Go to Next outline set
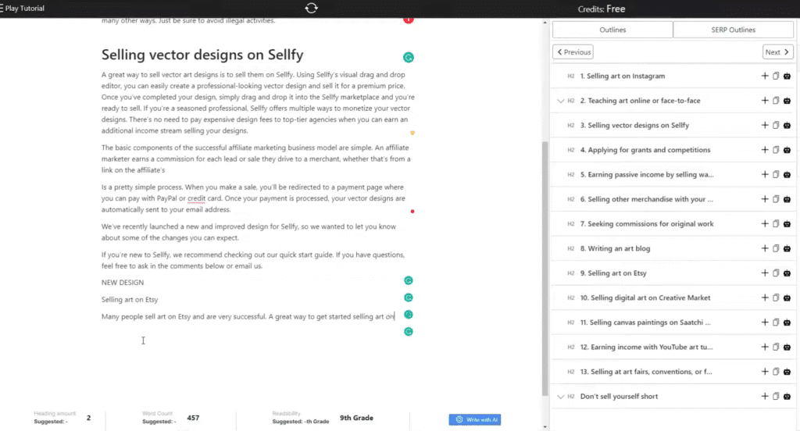Screen dimensions: 800x431 777,52
